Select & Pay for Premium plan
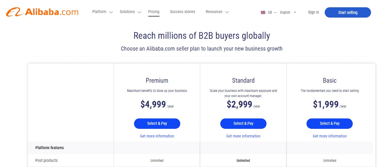Viewport: 382px width, 167px height. (157, 123)
